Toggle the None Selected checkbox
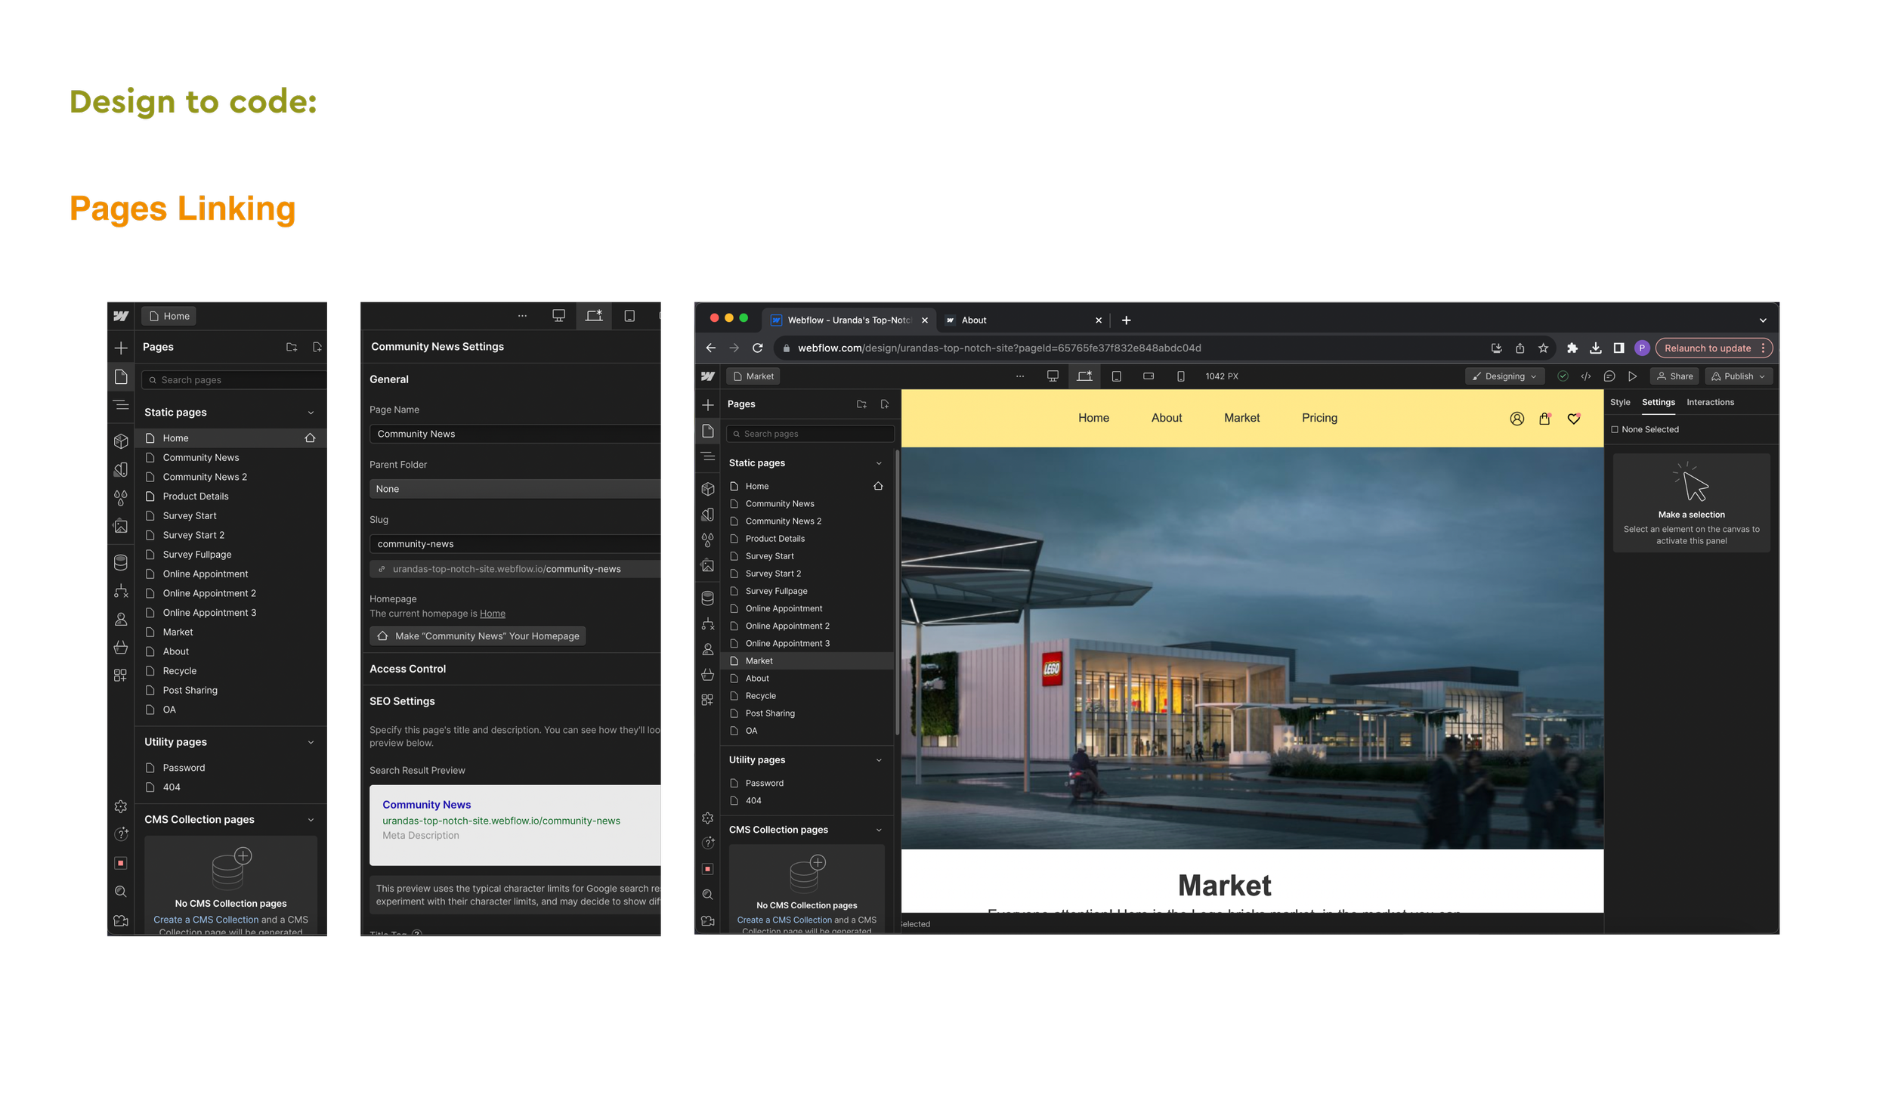 point(1615,429)
